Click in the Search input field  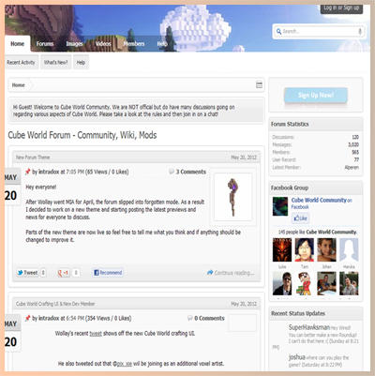[x=320, y=31]
